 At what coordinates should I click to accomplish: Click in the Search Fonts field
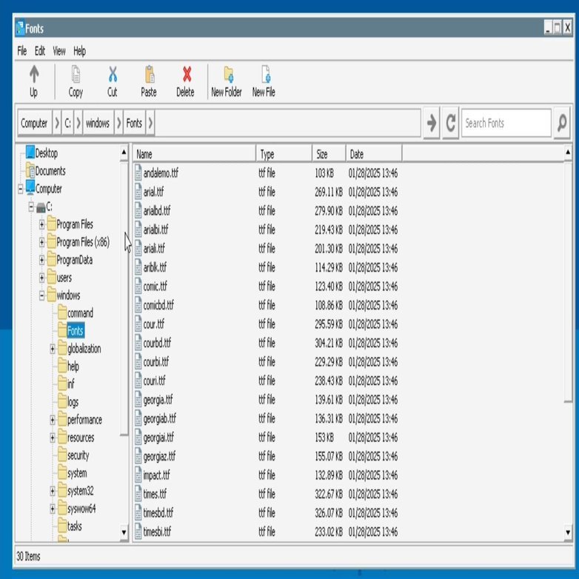point(506,123)
